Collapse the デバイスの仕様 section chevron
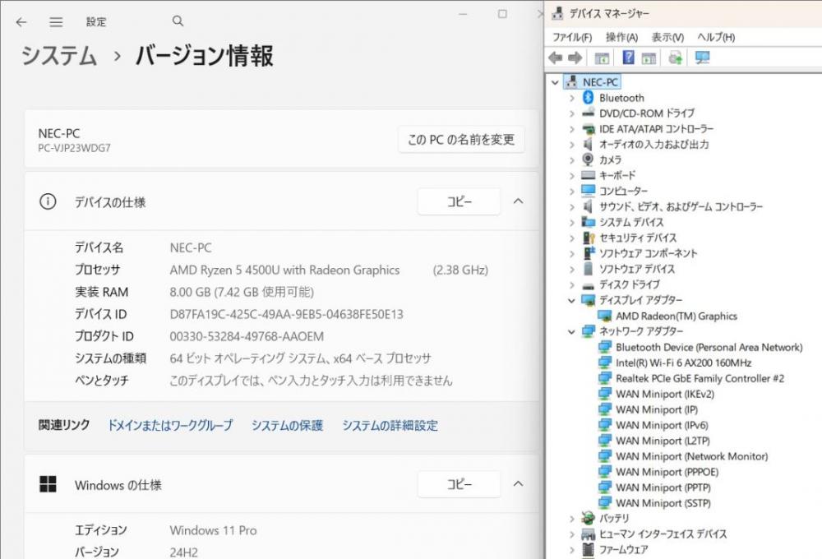This screenshot has height=559, width=822. click(x=518, y=201)
